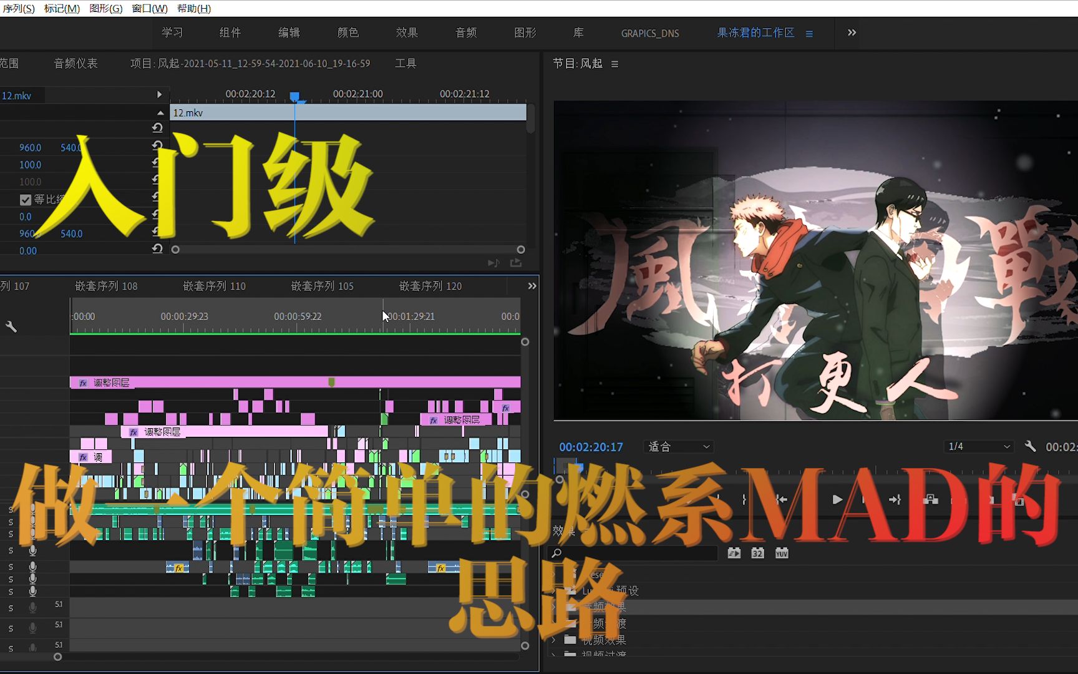
Task: Toggle the accelerated effects filter icon
Action: [x=734, y=553]
